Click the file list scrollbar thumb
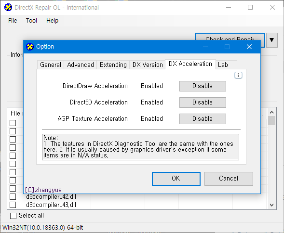Viewport: 284px width, 233px height. click(x=271, y=120)
